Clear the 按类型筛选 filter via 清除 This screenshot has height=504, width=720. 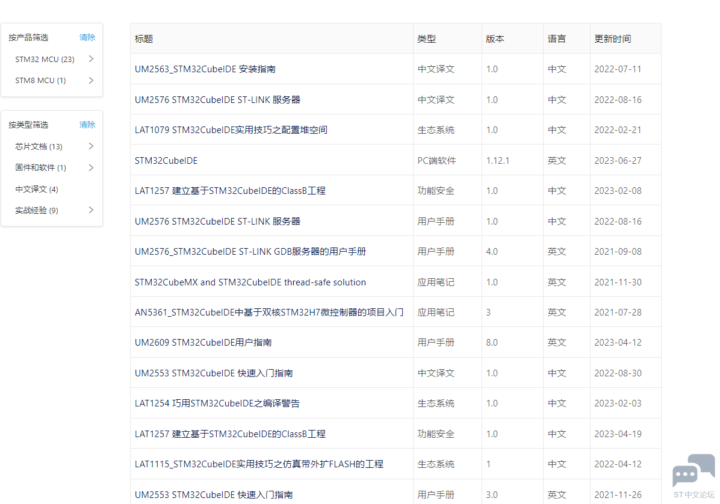tap(87, 125)
